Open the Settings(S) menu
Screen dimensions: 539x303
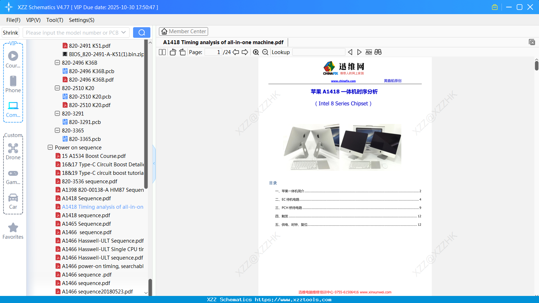82,20
